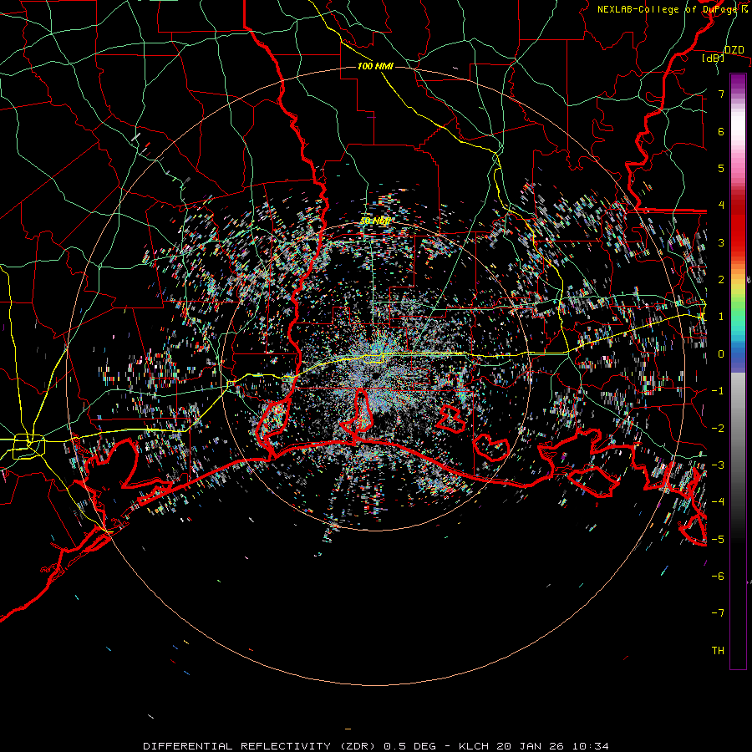Click the 6 value on color scale
Screen dimensions: 752x752
pos(721,131)
